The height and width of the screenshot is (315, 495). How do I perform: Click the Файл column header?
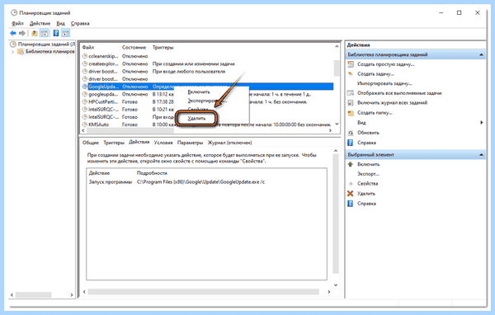click(x=88, y=47)
